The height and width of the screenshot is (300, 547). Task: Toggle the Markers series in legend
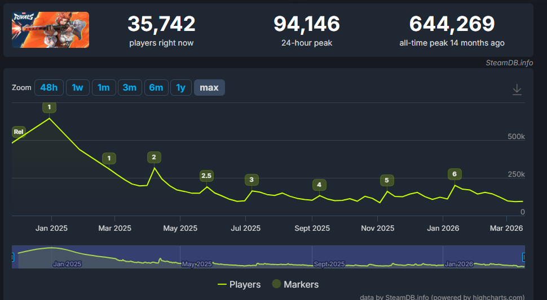tap(295, 284)
